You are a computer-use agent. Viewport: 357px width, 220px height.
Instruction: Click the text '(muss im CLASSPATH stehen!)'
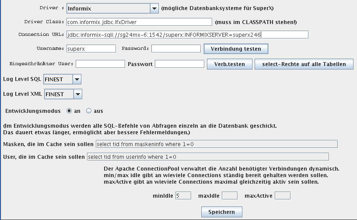[x=256, y=22]
